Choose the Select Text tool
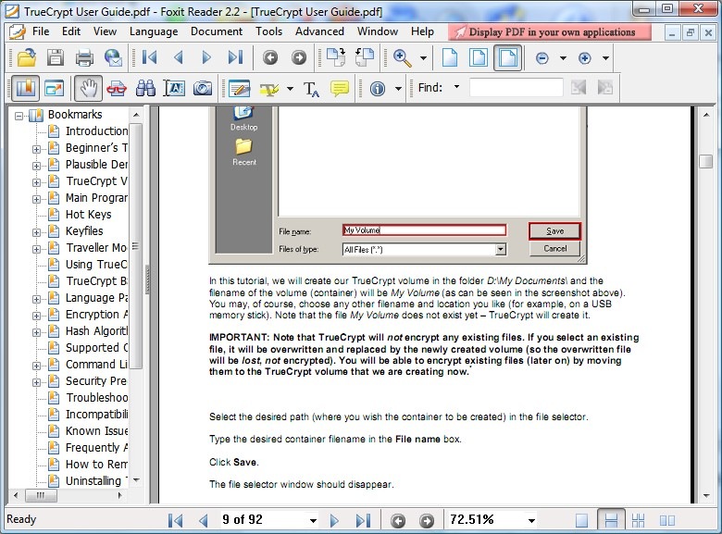Screen dimensions: 722x534 point(174,88)
